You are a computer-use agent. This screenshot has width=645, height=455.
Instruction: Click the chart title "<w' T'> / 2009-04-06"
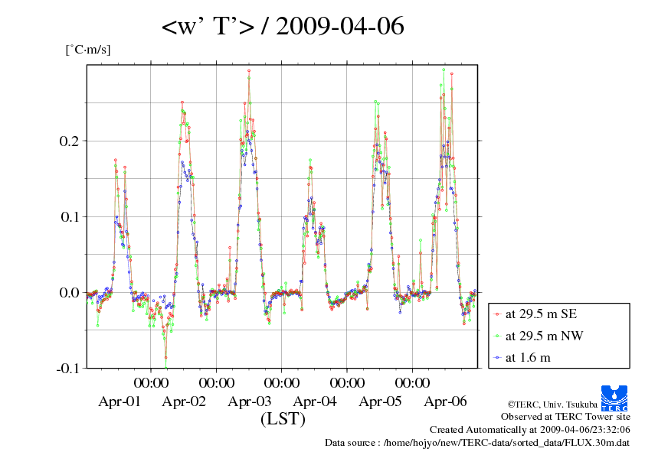coord(283,26)
